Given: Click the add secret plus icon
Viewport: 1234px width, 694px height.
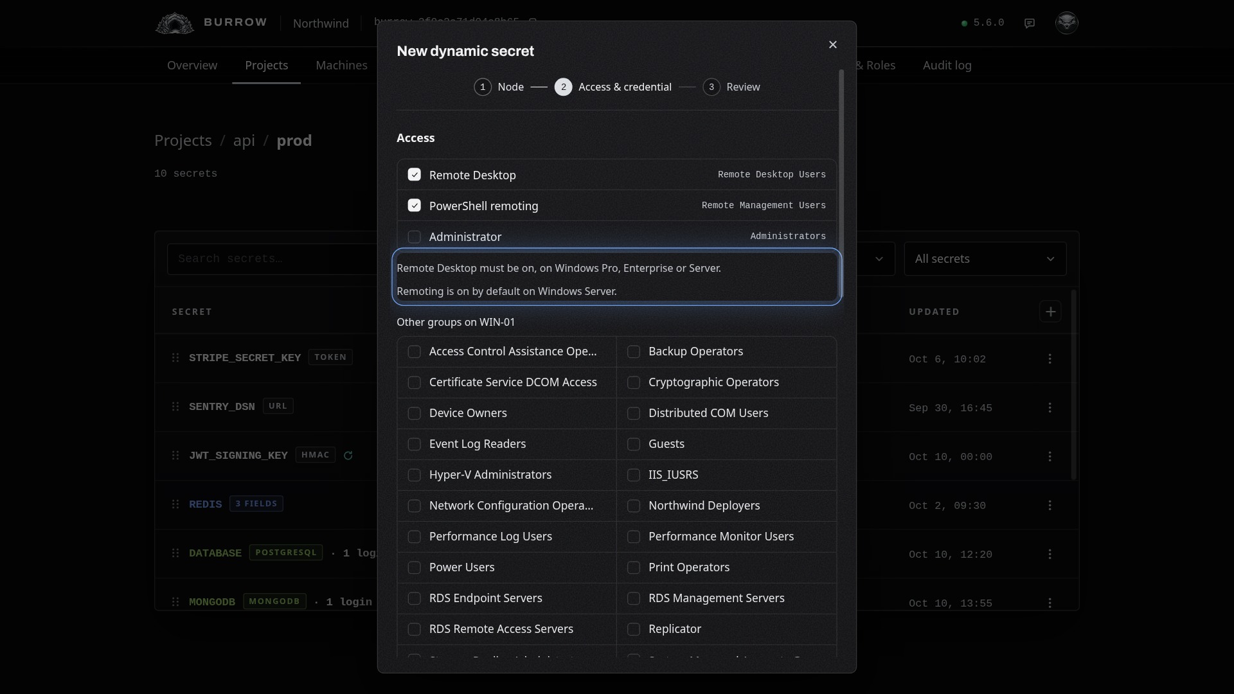Looking at the screenshot, I should pos(1050,312).
